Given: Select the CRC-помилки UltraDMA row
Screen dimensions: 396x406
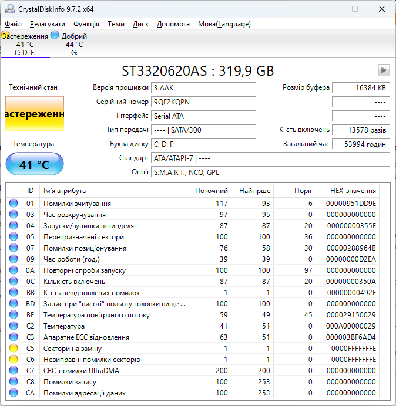Looking at the screenshot, I should coord(193,370).
